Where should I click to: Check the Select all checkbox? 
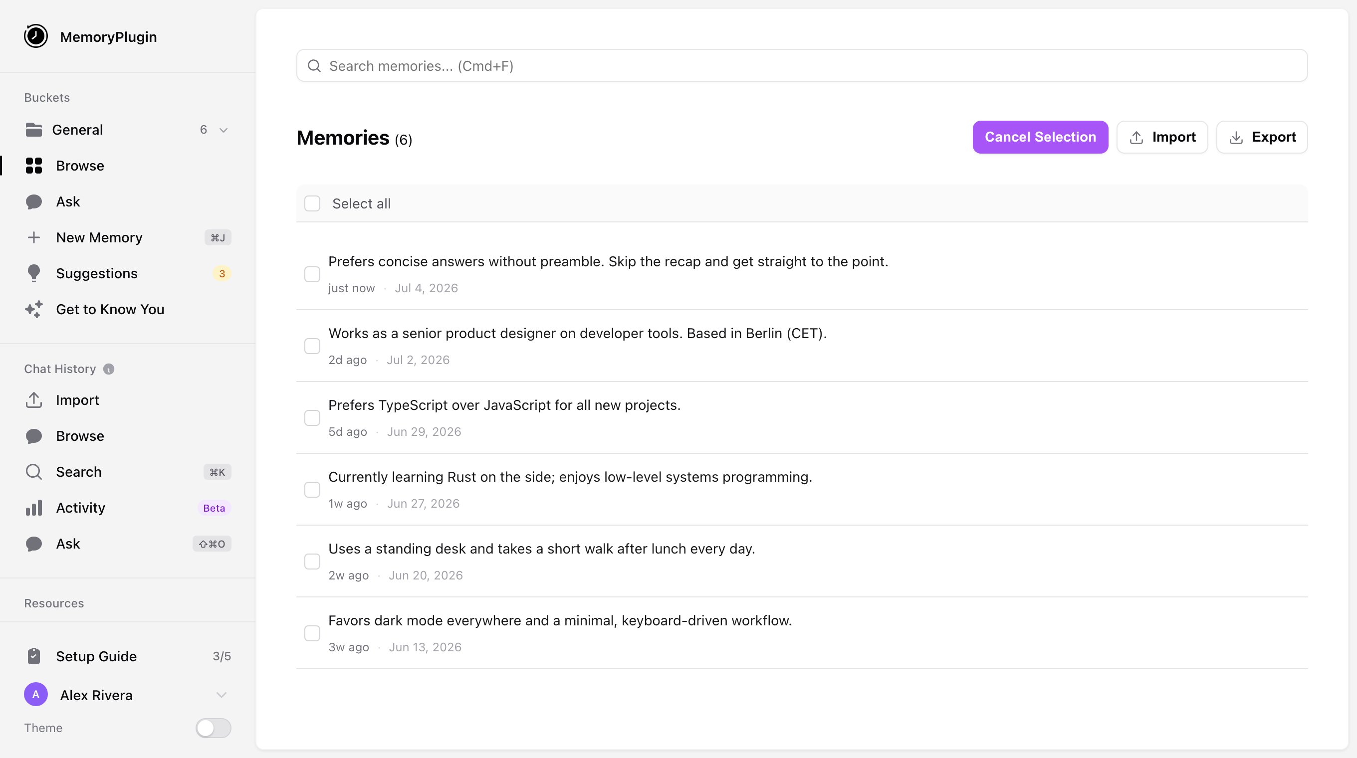coord(312,203)
